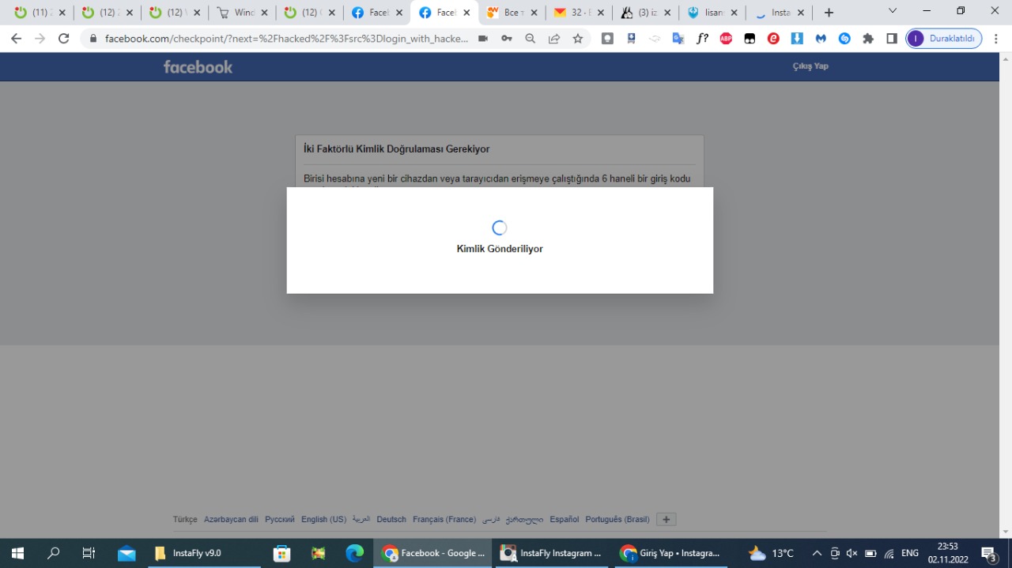Screen dimensions: 1012x568
Task: Open Chrome's three-dot menu
Action: pyautogui.click(x=996, y=38)
